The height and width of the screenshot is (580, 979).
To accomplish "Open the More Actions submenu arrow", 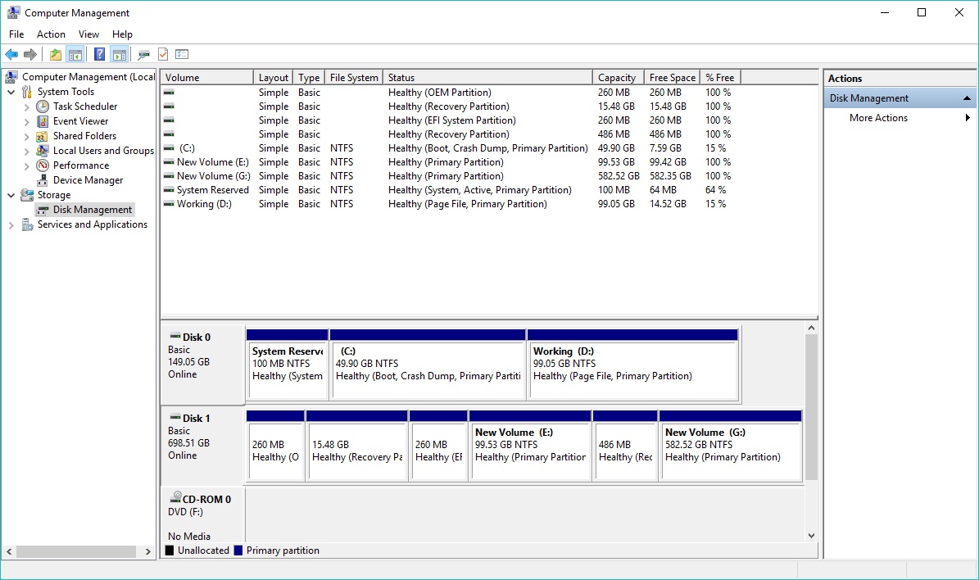I will 968,117.
